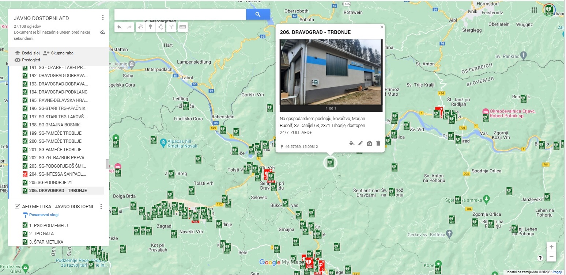Click the blue search magnifier button
566x275 pixels.
[x=258, y=14]
